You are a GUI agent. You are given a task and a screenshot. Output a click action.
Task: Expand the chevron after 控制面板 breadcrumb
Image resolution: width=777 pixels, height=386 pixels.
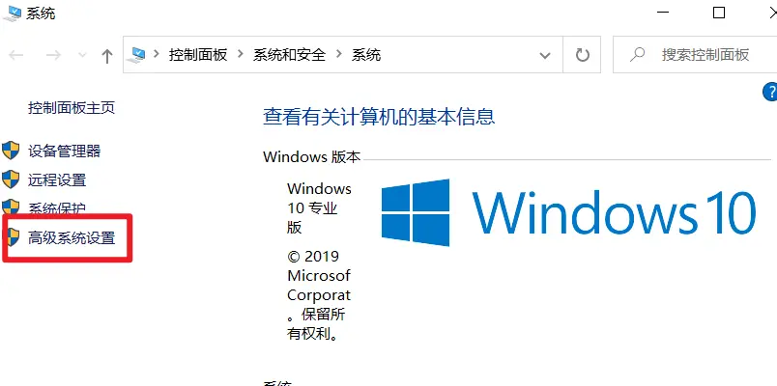pyautogui.click(x=241, y=54)
